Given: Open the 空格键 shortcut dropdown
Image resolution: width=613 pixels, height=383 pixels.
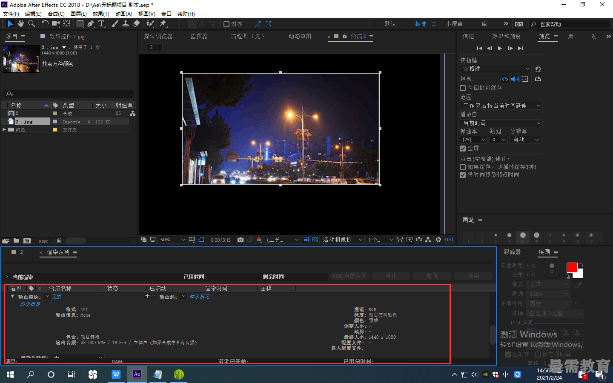Looking at the screenshot, I should [x=496, y=69].
